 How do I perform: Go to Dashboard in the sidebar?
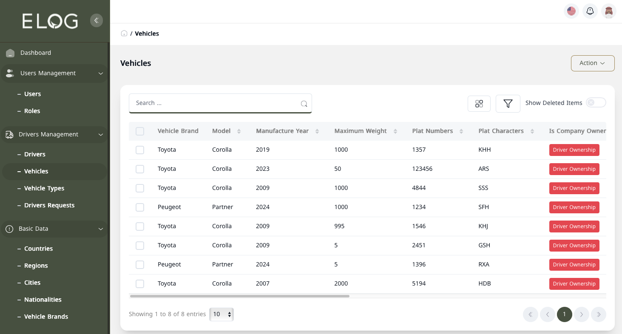pyautogui.click(x=36, y=53)
